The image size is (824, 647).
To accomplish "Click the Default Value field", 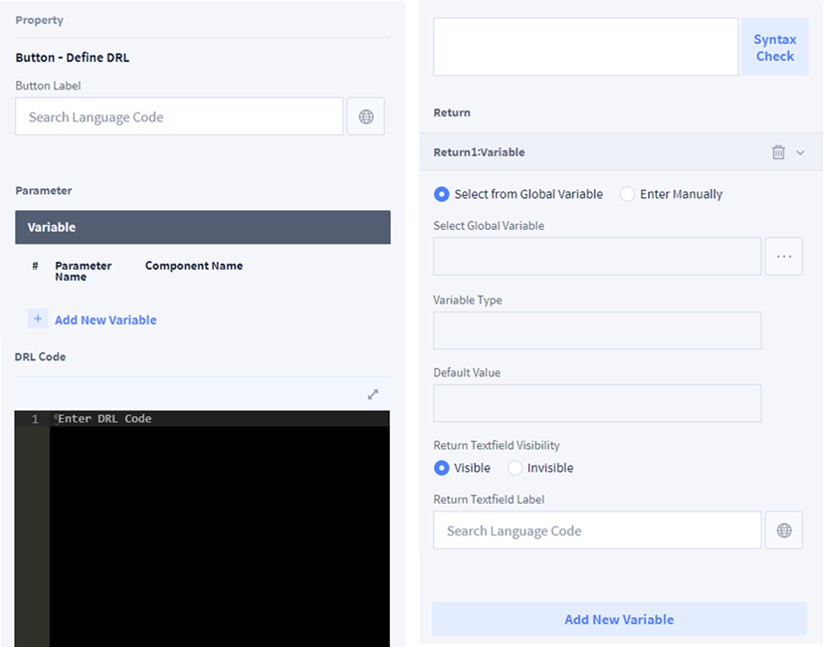I will pos(597,403).
